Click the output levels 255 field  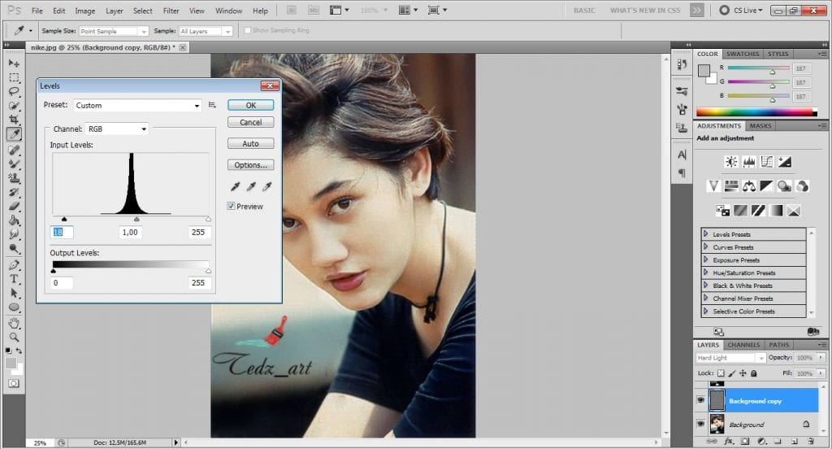tap(199, 283)
